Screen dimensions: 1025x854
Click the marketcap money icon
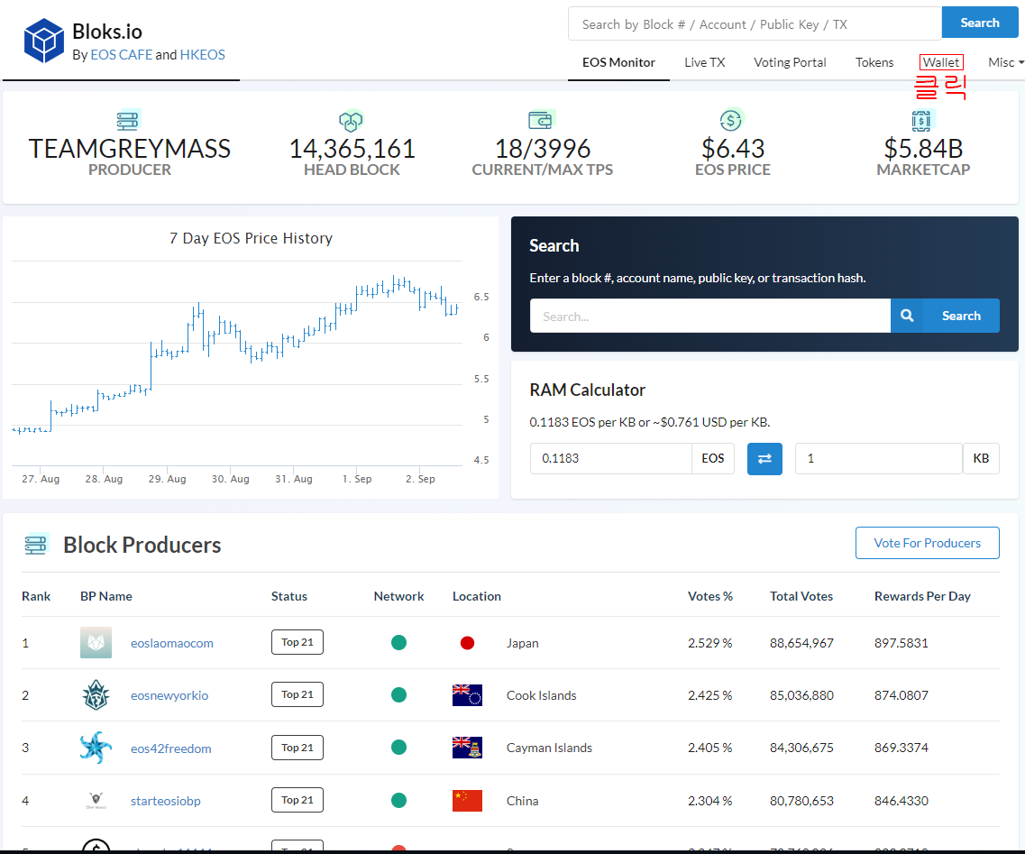tap(922, 120)
